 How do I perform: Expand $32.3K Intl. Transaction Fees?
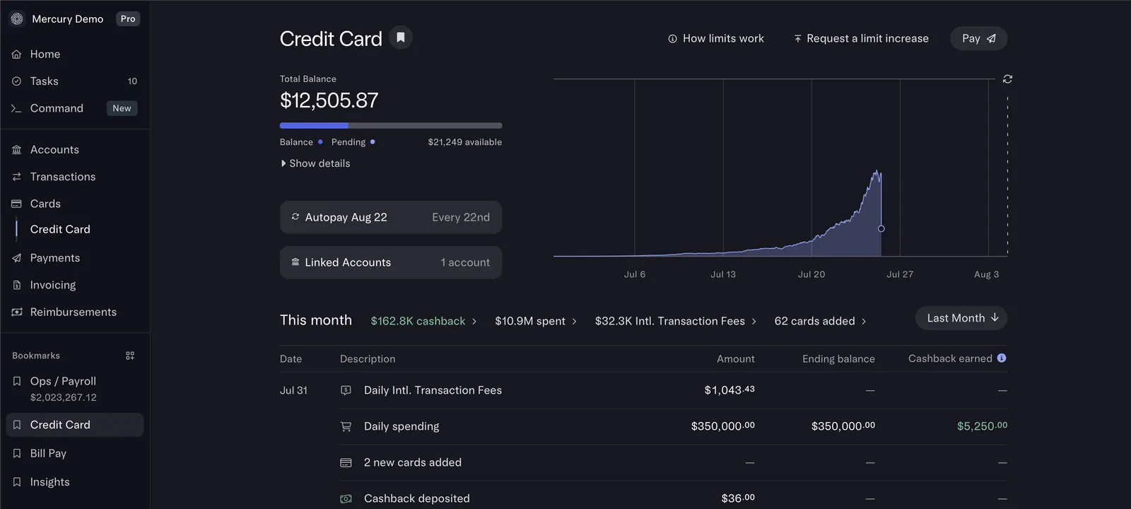click(676, 321)
